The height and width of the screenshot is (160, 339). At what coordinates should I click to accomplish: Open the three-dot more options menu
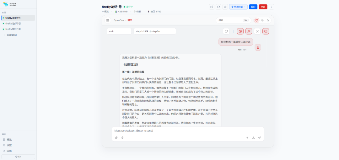coord(271,7)
